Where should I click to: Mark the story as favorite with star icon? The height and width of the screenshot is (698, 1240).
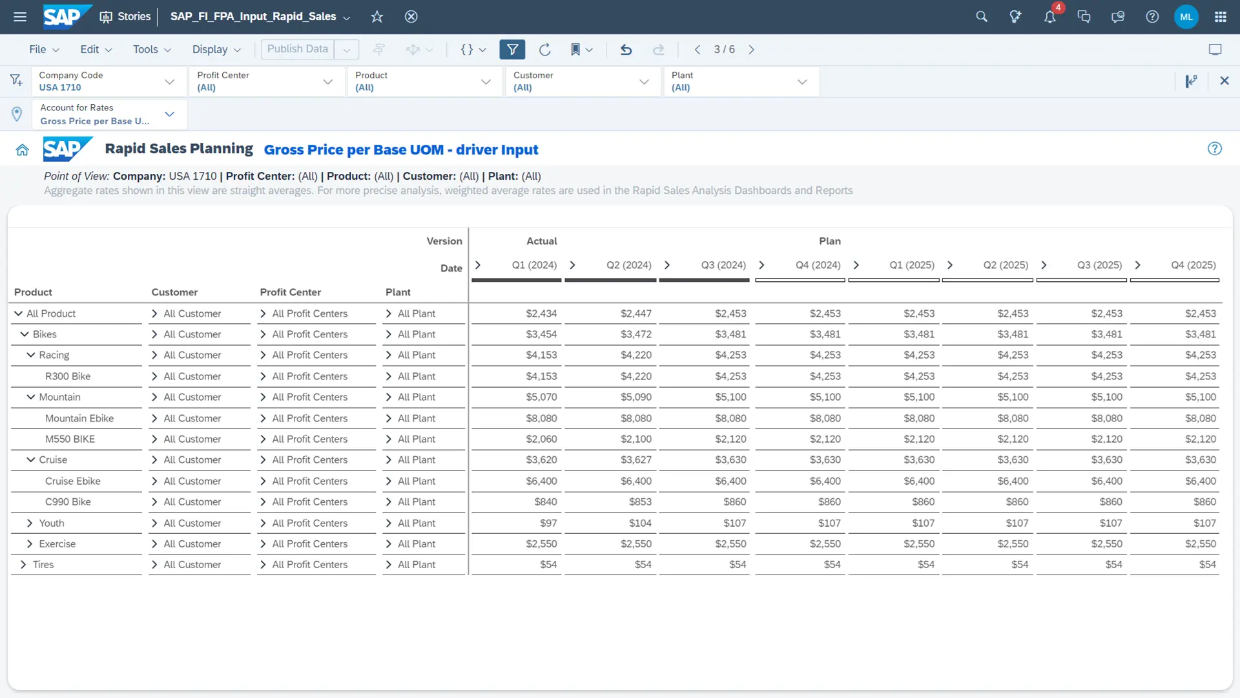click(377, 17)
